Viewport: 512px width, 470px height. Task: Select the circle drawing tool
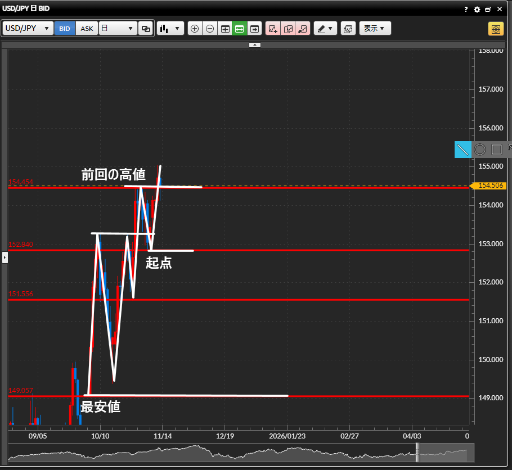(x=479, y=150)
